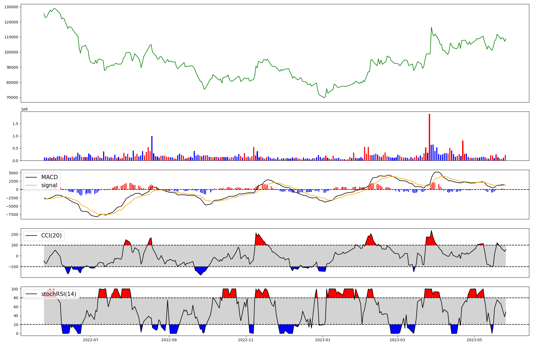Click the stochRSI(14) legend label

pyautogui.click(x=59, y=294)
